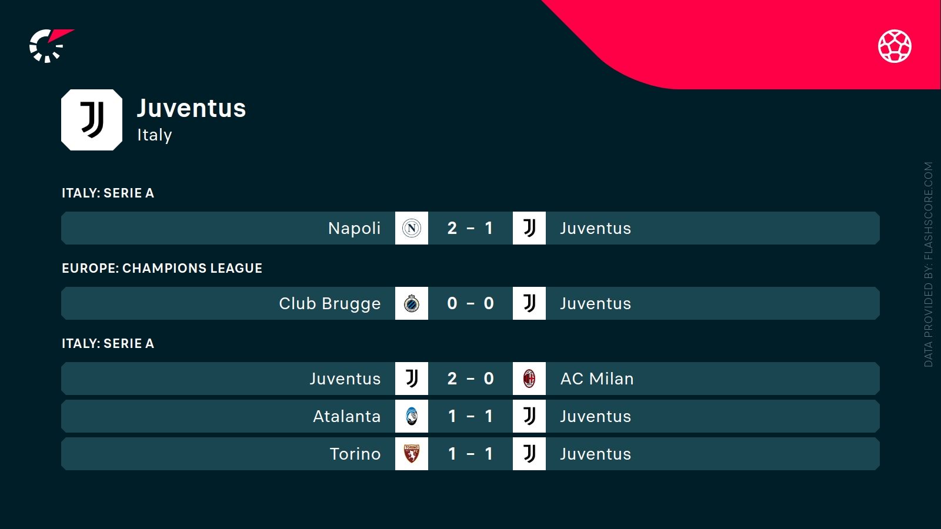Viewport: 941px width, 529px height.
Task: Click the football icon in top-right corner
Action: tap(895, 46)
